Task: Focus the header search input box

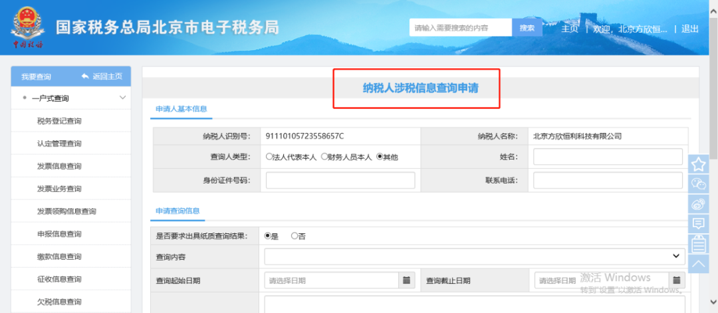Action: click(x=461, y=27)
